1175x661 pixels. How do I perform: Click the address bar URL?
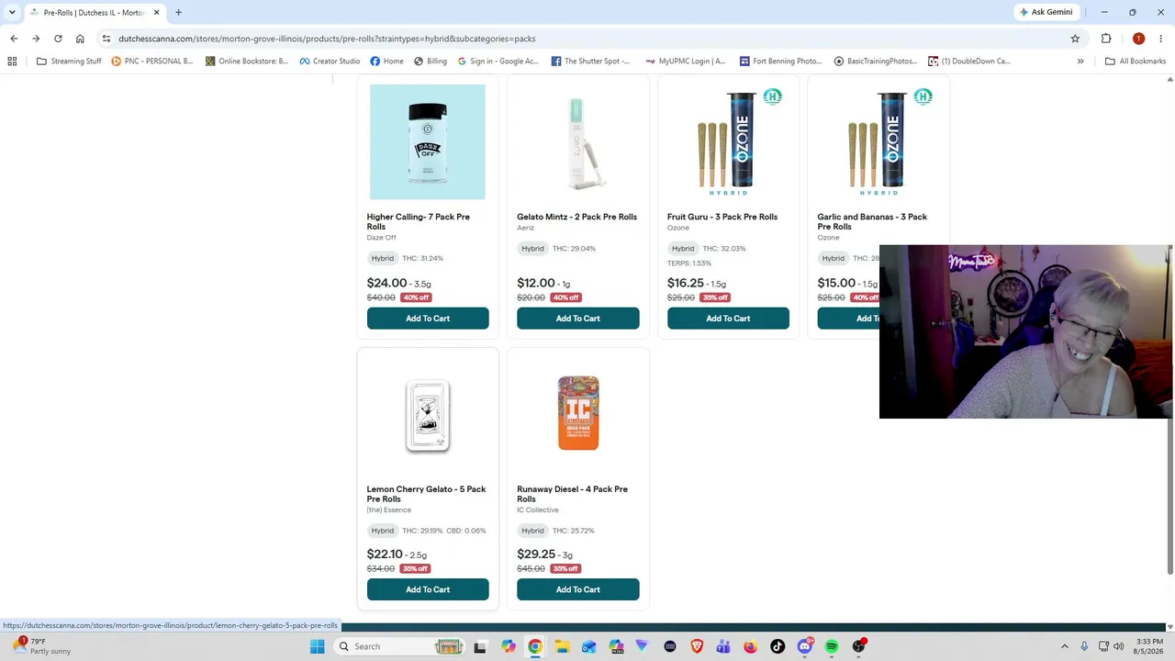coord(327,39)
